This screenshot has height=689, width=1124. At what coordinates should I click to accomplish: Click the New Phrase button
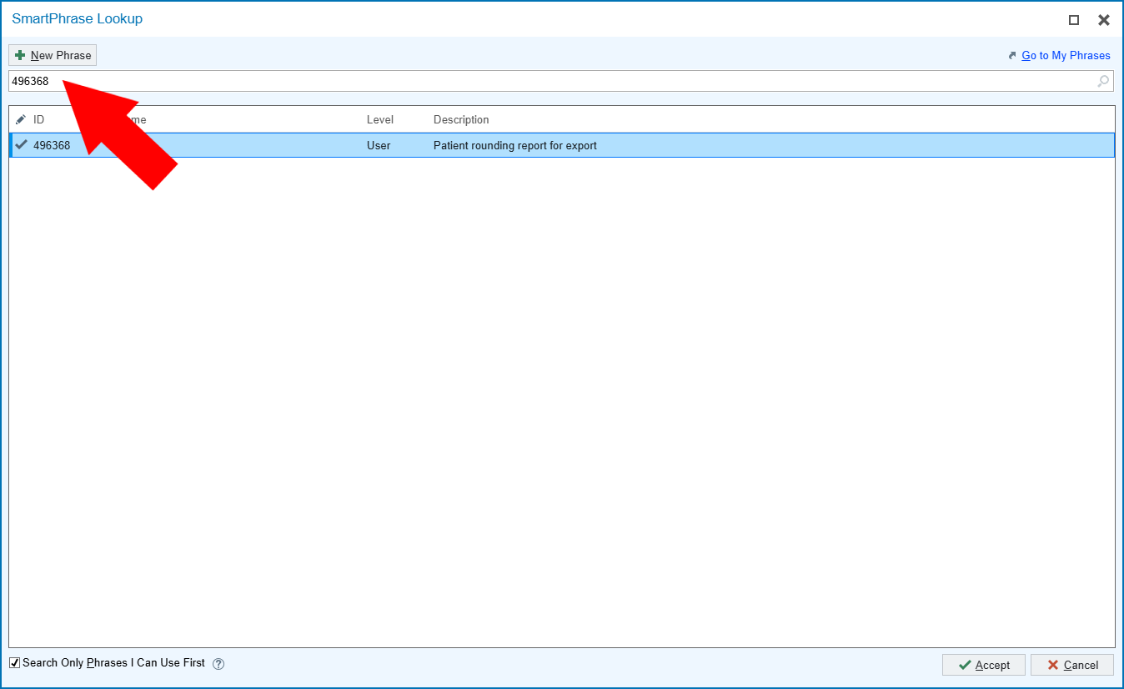[x=52, y=54]
